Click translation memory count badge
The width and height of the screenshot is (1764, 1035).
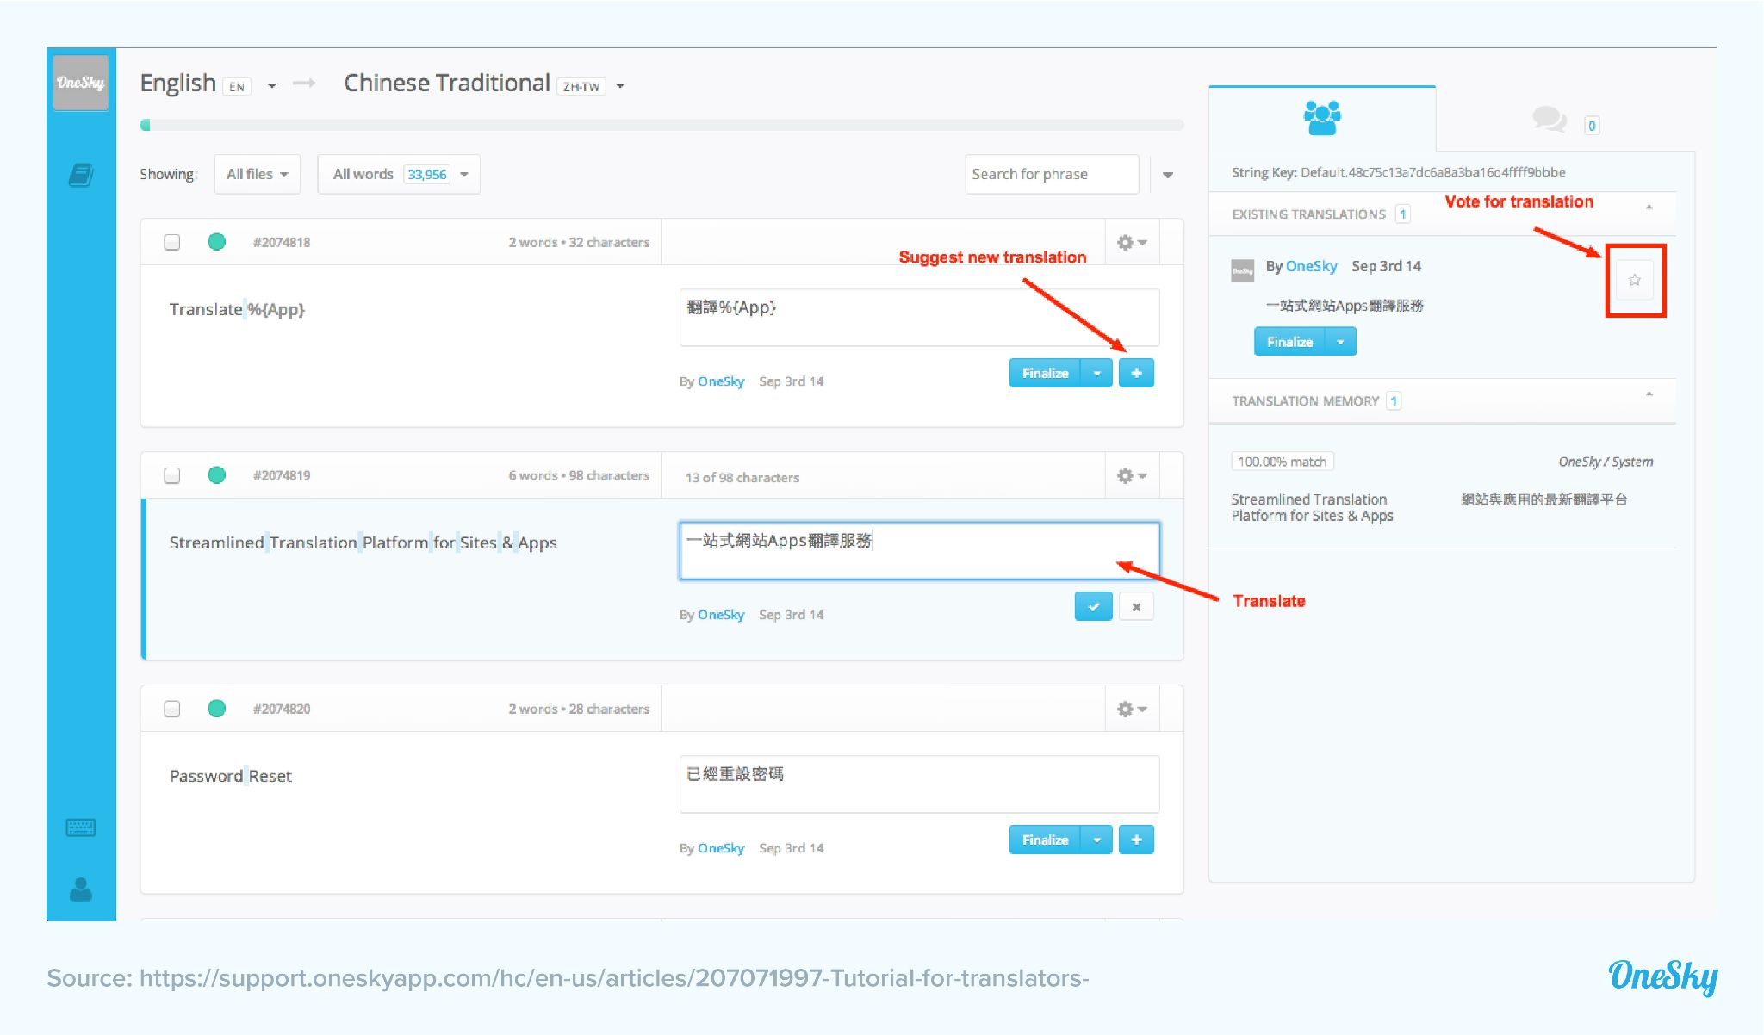pyautogui.click(x=1394, y=400)
